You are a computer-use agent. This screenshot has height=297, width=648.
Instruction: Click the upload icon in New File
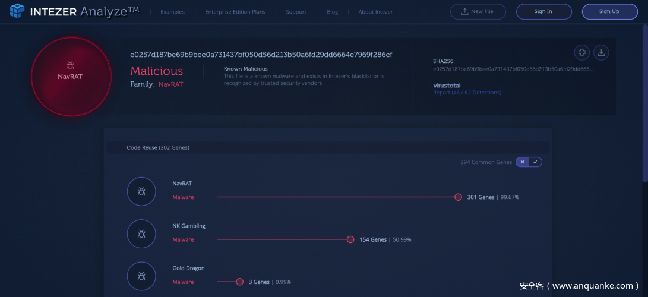pyautogui.click(x=464, y=11)
